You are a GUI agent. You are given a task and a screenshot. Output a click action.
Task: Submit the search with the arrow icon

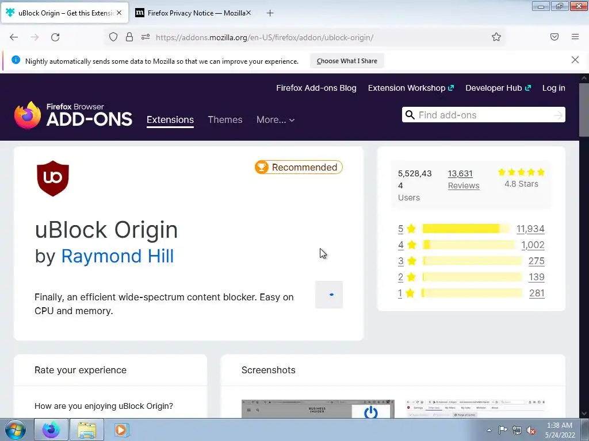[558, 115]
